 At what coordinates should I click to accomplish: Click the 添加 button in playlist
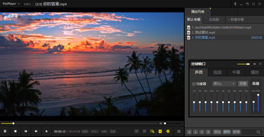coord(217,132)
